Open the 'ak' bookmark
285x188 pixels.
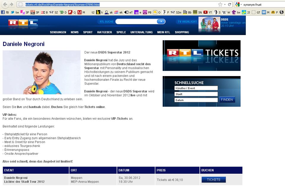coord(109,12)
